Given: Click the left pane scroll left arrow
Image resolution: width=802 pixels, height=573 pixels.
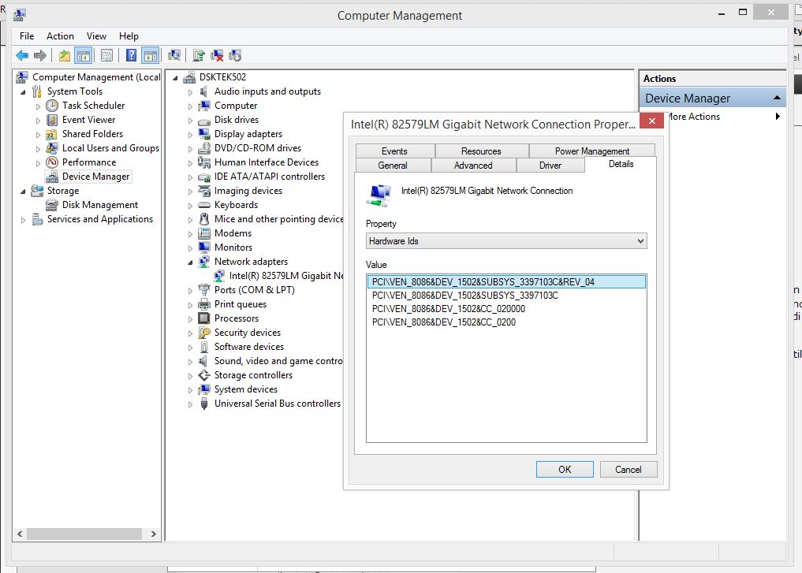Looking at the screenshot, I should tap(20, 534).
